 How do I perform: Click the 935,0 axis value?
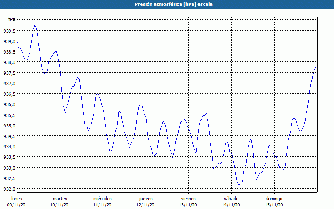click(x=9, y=126)
